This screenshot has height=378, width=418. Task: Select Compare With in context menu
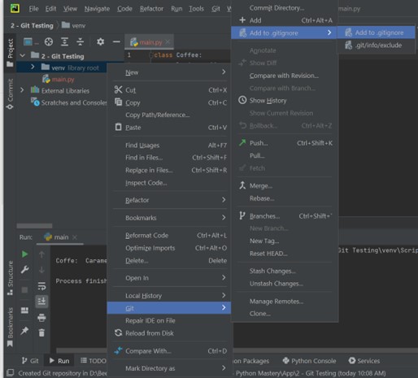click(x=169, y=351)
